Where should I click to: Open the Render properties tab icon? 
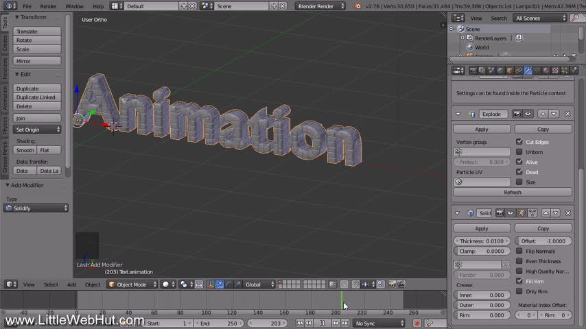pos(473,70)
